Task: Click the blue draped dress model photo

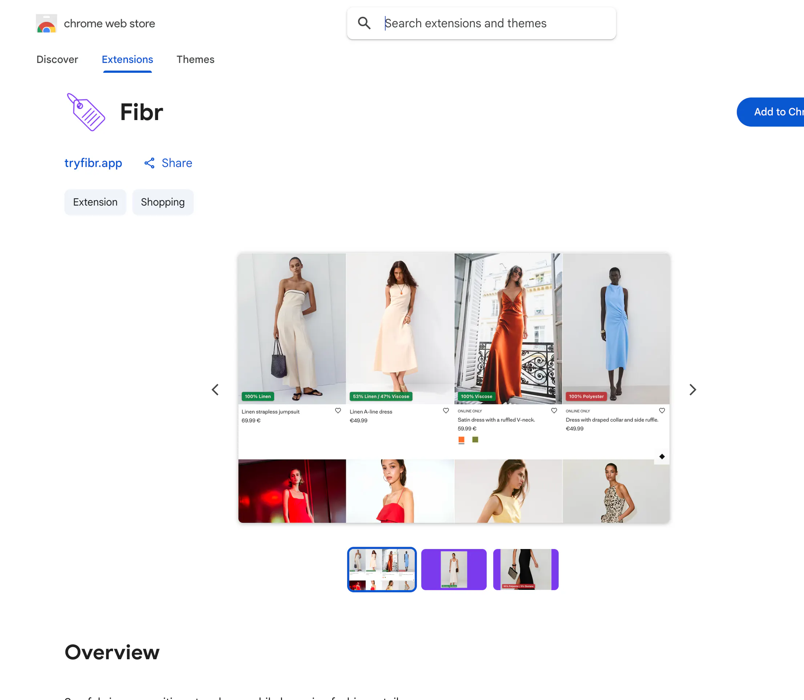Action: tap(616, 329)
